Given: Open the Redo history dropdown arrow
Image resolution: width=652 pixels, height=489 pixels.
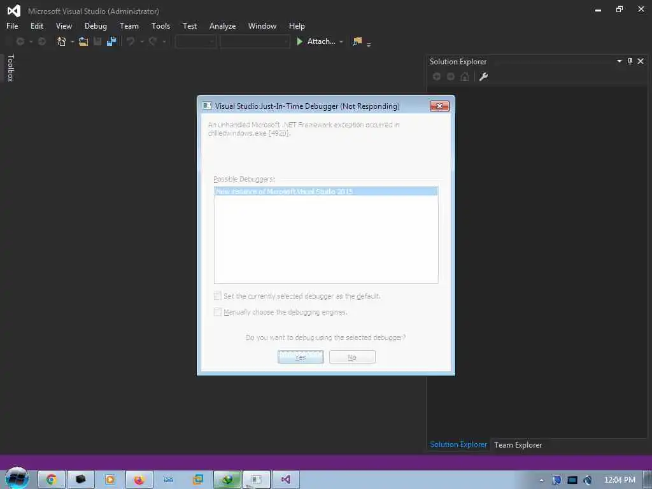Looking at the screenshot, I should click(x=164, y=41).
